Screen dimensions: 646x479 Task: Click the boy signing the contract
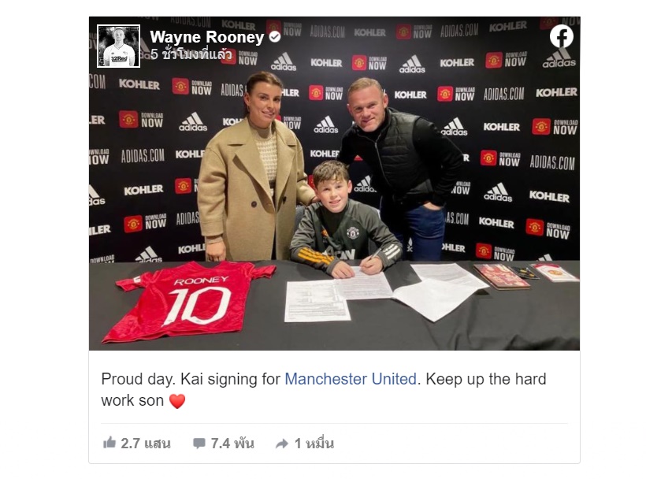click(x=344, y=221)
